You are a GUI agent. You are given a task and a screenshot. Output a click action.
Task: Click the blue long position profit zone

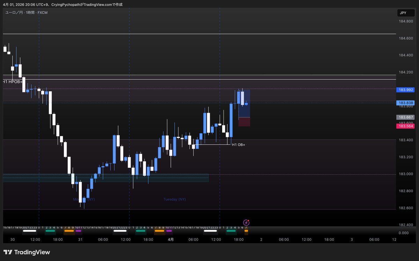click(244, 103)
